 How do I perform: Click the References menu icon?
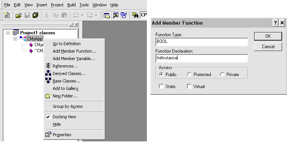coord(48,66)
